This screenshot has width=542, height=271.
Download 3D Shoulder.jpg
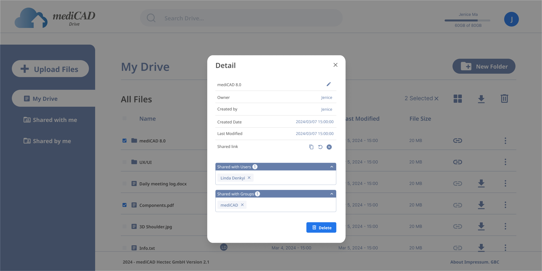[481, 226]
